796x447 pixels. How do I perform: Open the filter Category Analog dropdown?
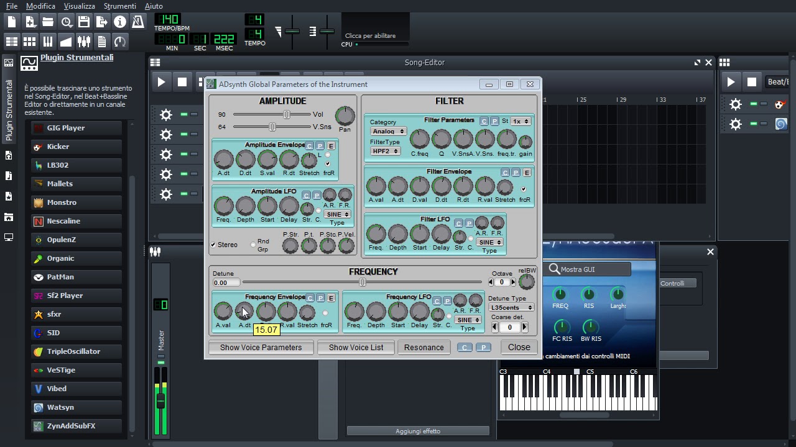pyautogui.click(x=388, y=131)
